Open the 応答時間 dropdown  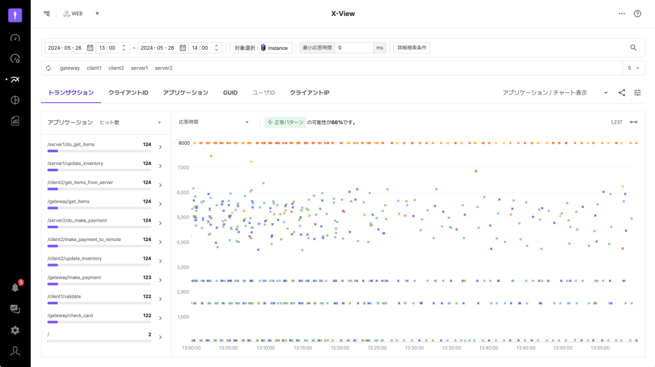pos(213,122)
